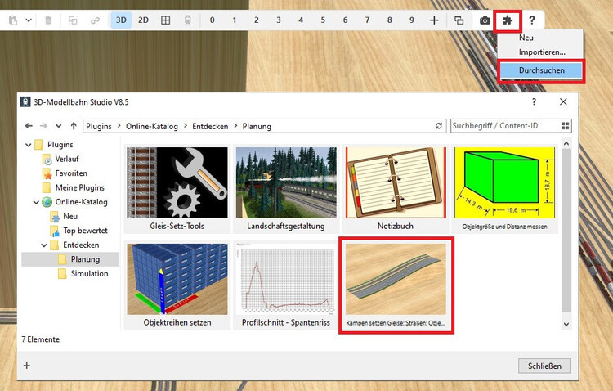Click Plugins in the breadcrumb path
The width and height of the screenshot is (613, 391).
99,127
